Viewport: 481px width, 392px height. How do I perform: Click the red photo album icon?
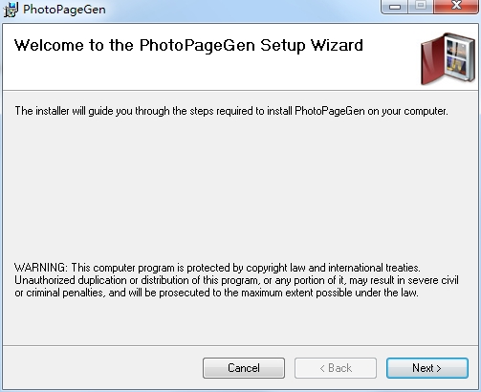448,58
